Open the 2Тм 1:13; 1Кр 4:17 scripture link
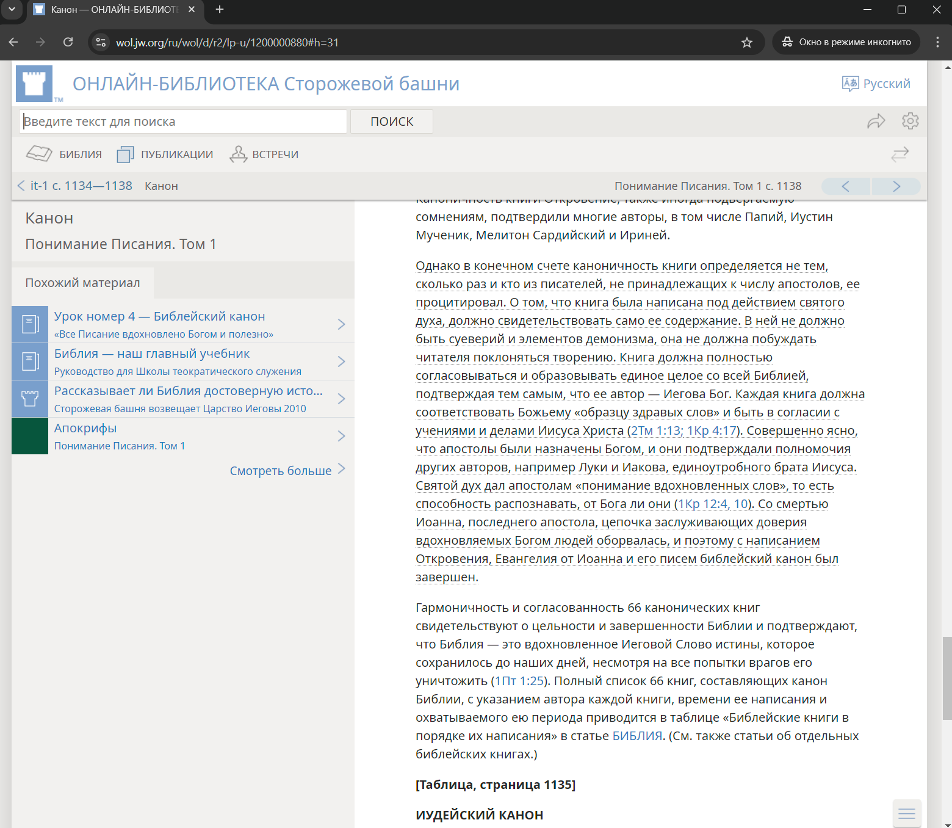Screen dimensions: 952x828 tap(684, 430)
